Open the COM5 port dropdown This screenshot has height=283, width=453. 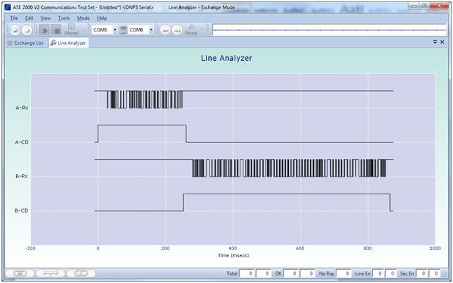coord(114,30)
